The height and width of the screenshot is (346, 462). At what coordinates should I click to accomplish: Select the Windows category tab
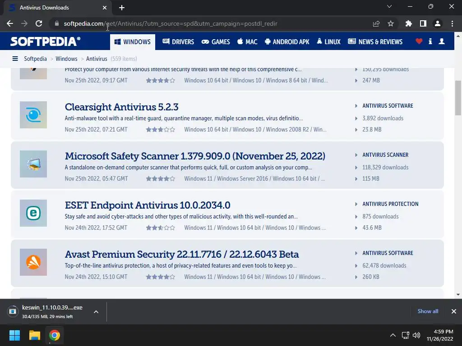133,42
